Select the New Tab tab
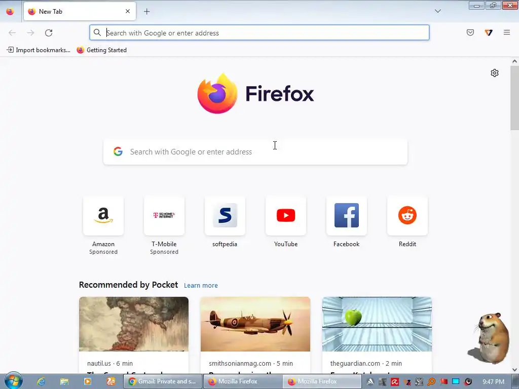 click(80, 11)
